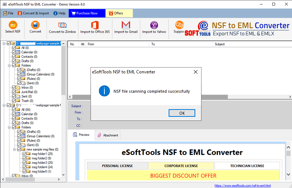Collapse the first Folders tree node
Image resolution: width=292 pixels, height=188 pixels.
tap(9, 65)
